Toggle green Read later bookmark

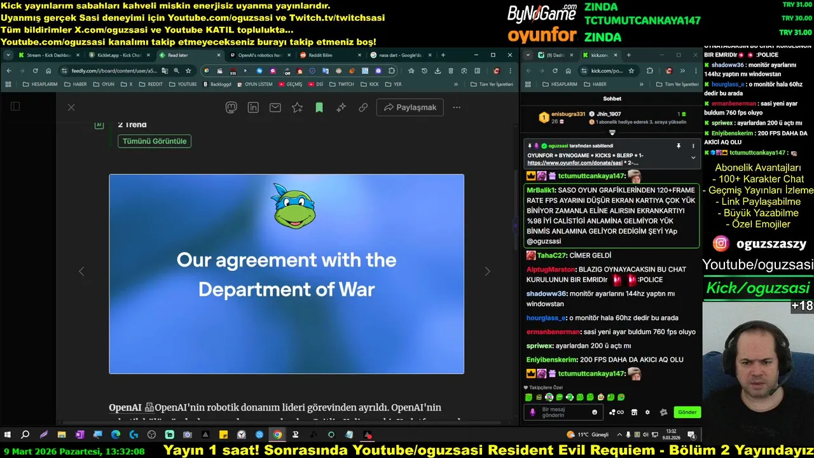coord(319,108)
